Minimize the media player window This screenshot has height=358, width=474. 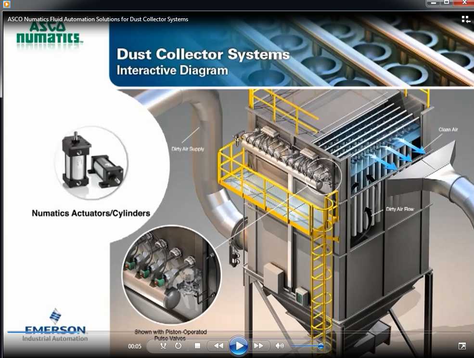tap(434, 3)
